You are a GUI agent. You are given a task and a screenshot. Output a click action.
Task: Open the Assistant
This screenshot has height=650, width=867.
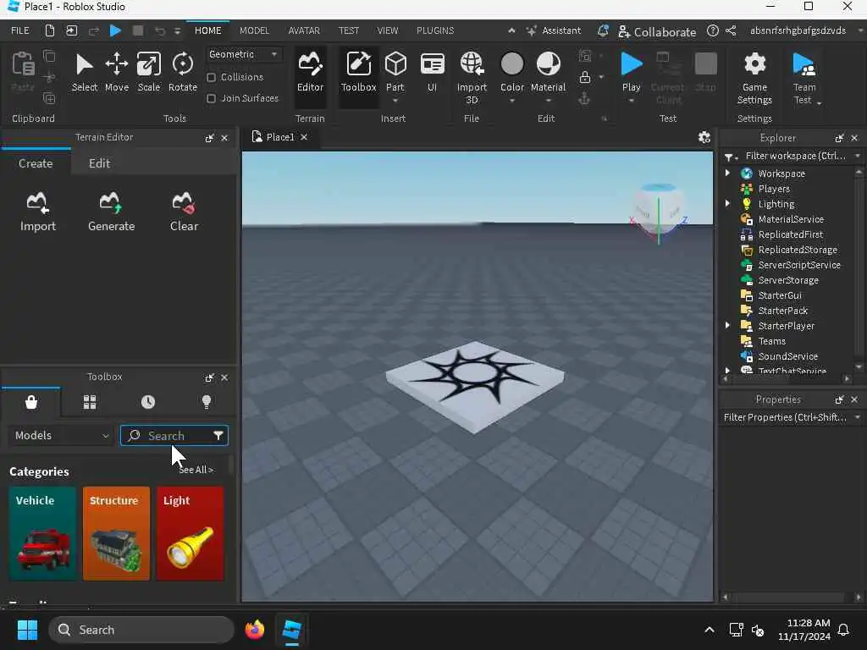click(x=554, y=31)
